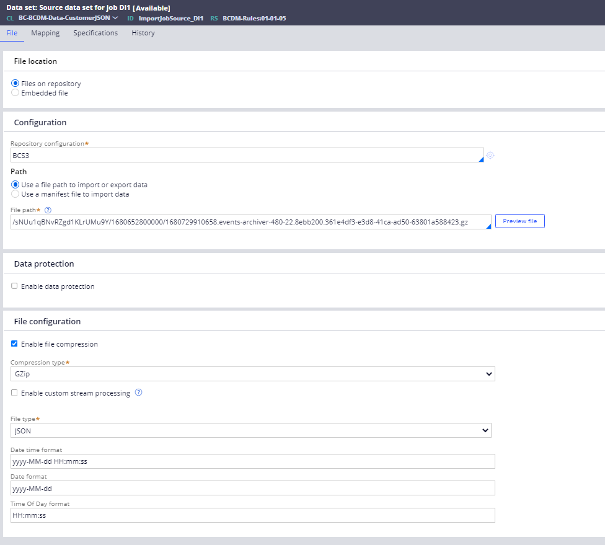605x545 pixels.
Task: Switch to the Mapping tab
Action: click(45, 33)
